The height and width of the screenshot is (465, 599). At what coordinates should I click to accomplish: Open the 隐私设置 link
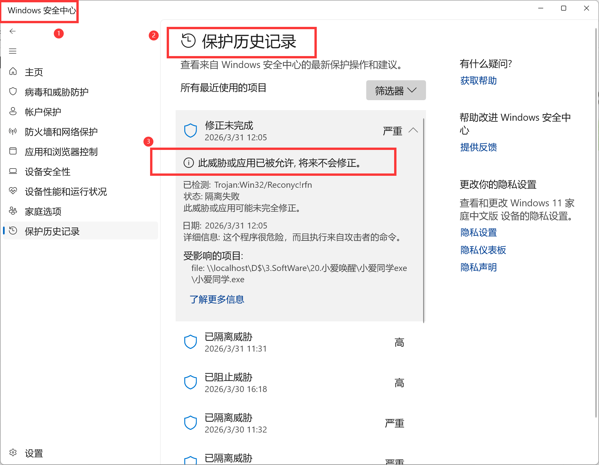pos(478,232)
